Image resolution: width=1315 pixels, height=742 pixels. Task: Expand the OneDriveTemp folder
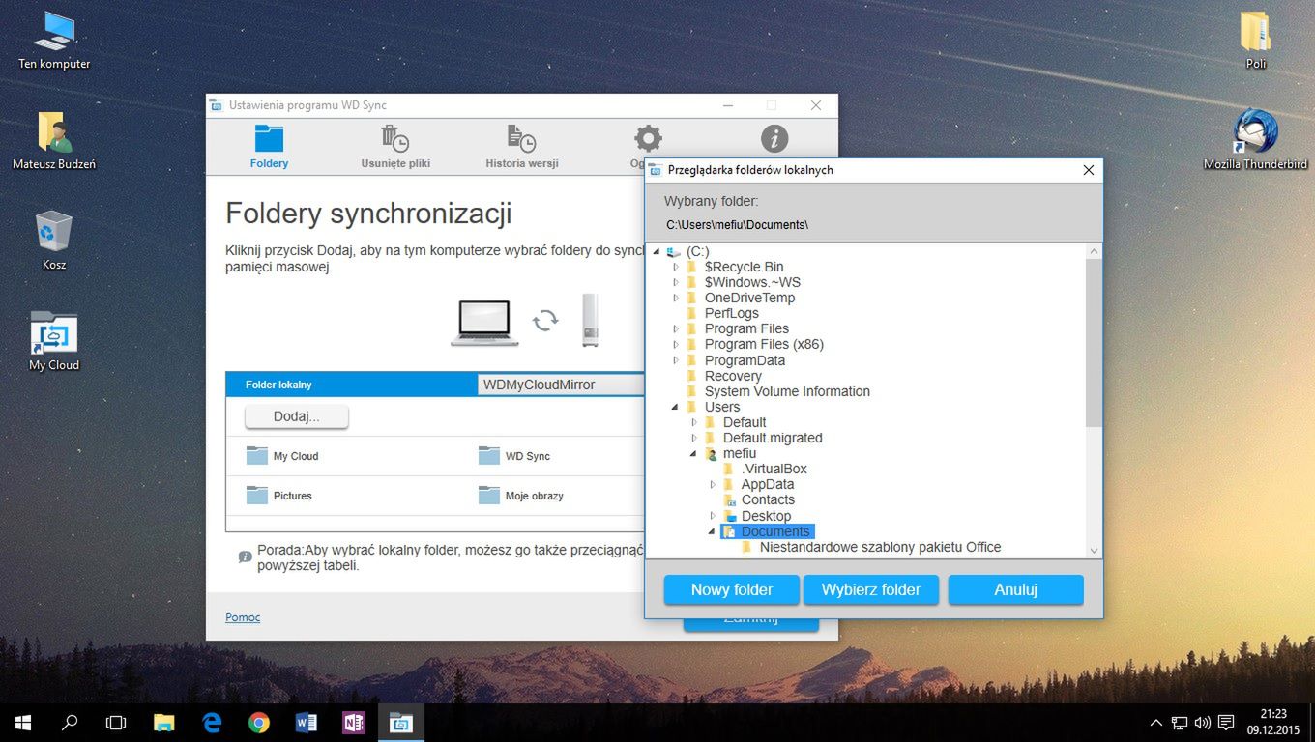[x=676, y=298]
